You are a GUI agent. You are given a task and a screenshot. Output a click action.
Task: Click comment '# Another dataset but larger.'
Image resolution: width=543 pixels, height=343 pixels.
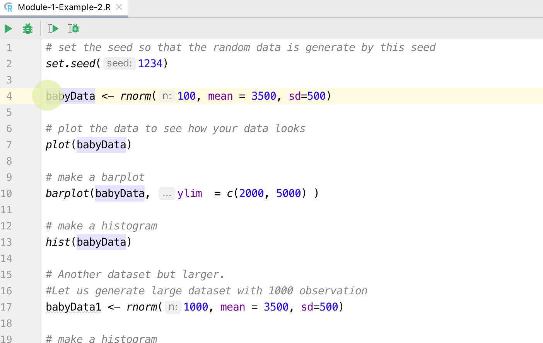tap(135, 275)
